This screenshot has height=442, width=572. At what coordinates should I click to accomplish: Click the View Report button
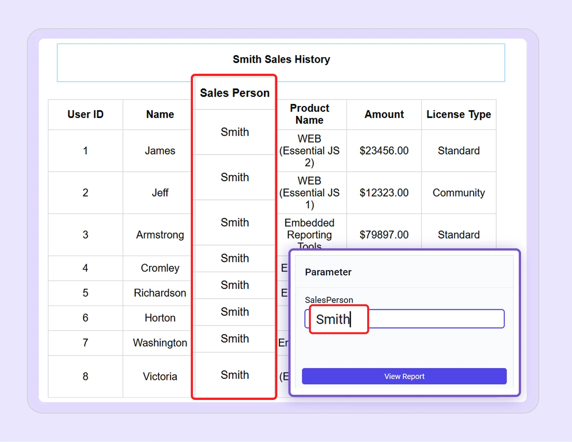[404, 376]
